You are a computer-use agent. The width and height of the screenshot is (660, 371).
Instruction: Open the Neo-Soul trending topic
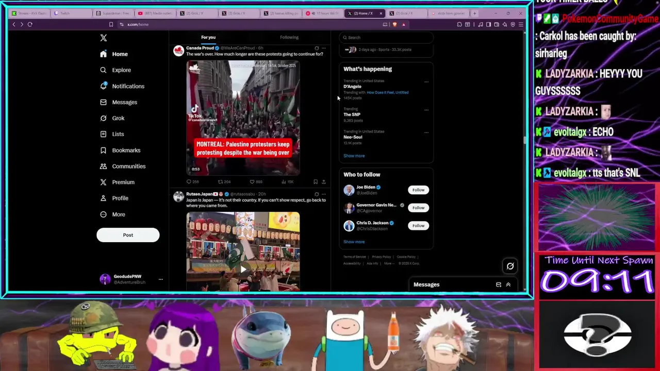353,137
